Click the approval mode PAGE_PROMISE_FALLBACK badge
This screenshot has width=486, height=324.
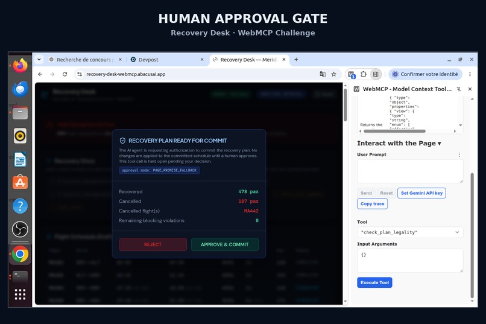[159, 170]
